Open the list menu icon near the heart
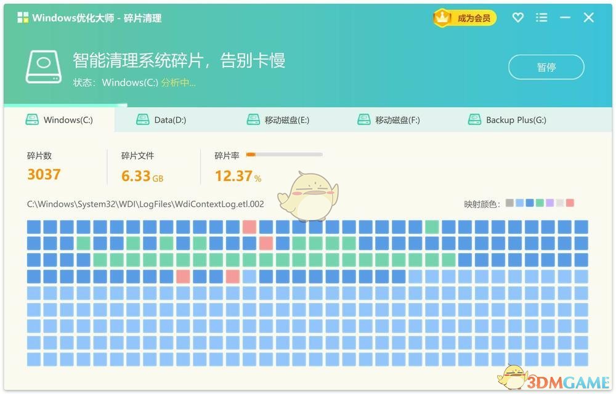Viewport: 616px width, 394px height. pyautogui.click(x=541, y=18)
